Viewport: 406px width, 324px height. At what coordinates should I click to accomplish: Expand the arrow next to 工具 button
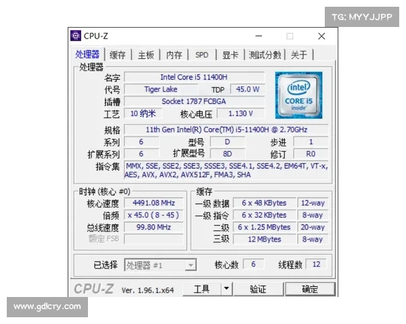(x=227, y=289)
